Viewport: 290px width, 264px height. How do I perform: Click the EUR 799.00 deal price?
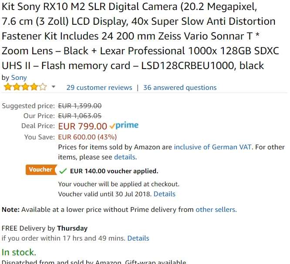click(82, 126)
